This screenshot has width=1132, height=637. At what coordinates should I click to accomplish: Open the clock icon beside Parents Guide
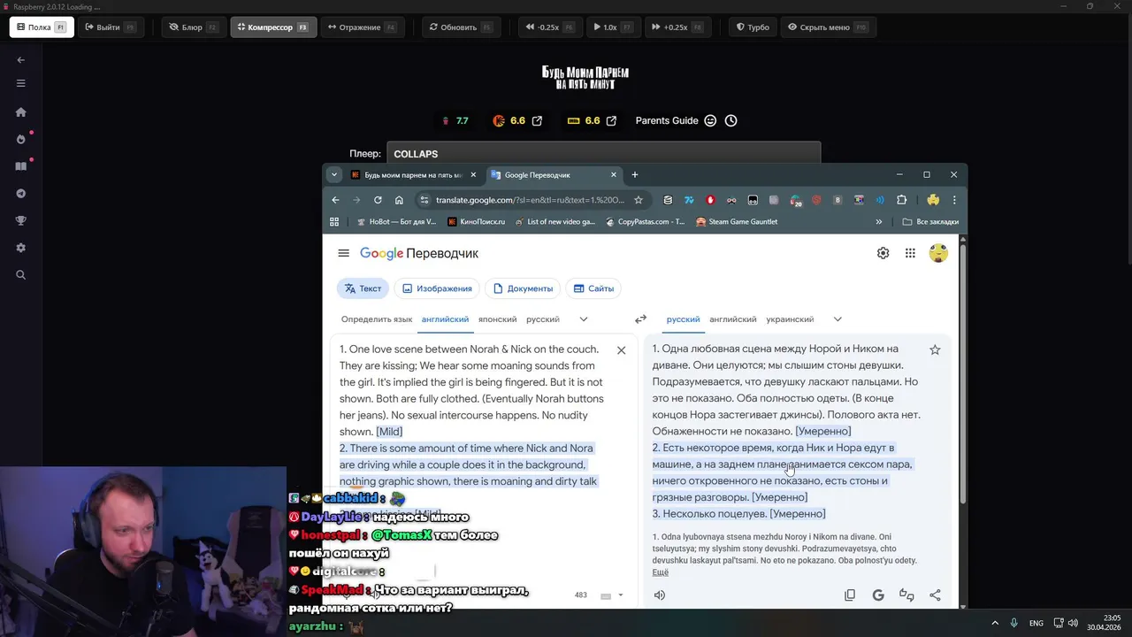730,120
